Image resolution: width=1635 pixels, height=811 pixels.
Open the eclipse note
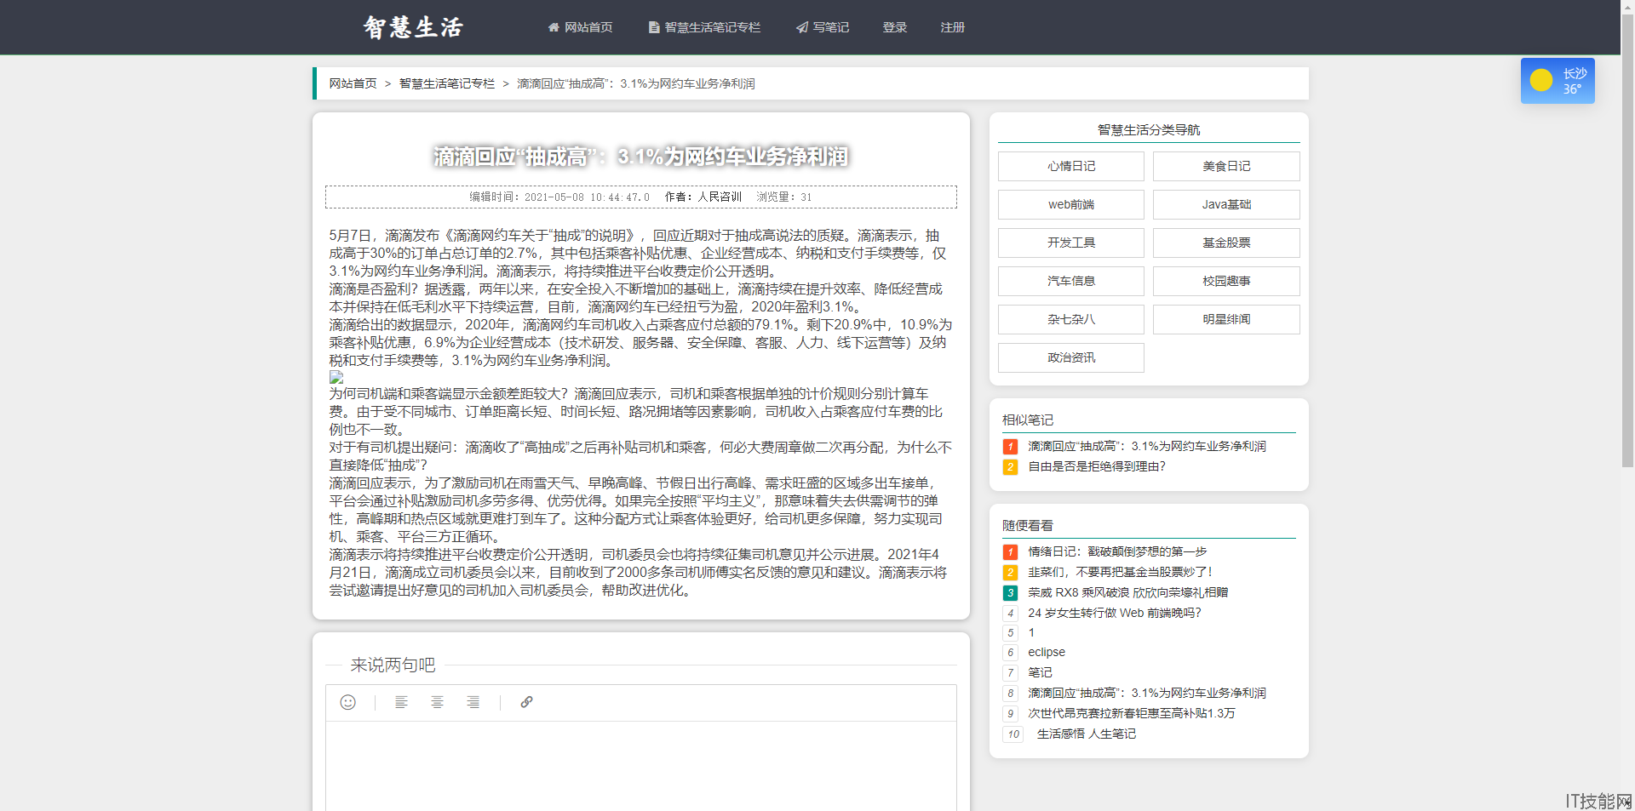click(1047, 652)
